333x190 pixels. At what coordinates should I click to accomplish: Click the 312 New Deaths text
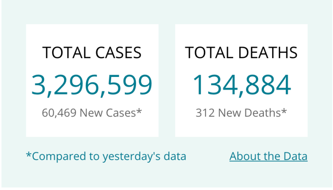(241, 113)
